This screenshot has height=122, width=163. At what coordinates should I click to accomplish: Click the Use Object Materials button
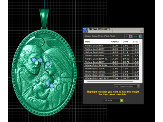127,86
